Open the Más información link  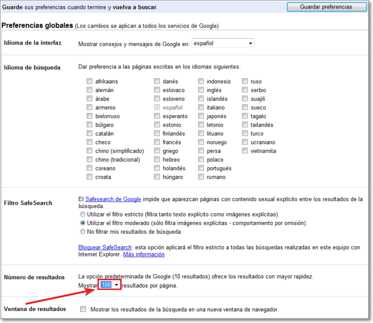(144, 255)
